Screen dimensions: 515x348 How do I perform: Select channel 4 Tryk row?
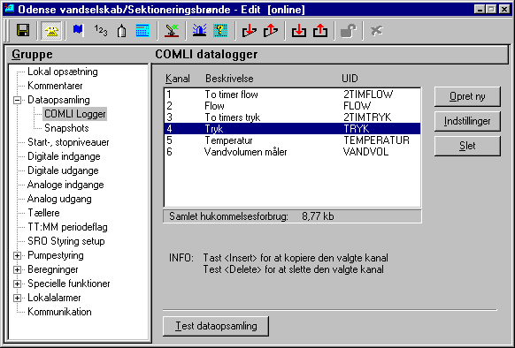coord(292,129)
